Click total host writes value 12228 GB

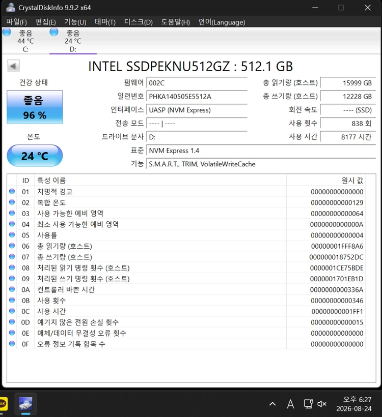348,96
